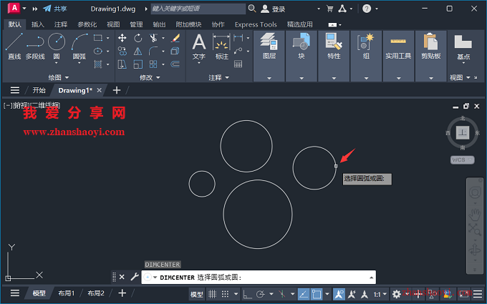Viewport: 487px width, 304px height.
Task: Expand the Layer panel bottom arrow
Action: [269, 78]
